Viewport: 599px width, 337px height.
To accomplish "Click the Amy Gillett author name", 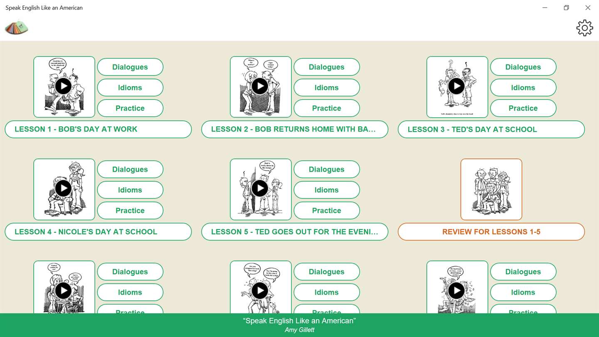I will [x=299, y=330].
